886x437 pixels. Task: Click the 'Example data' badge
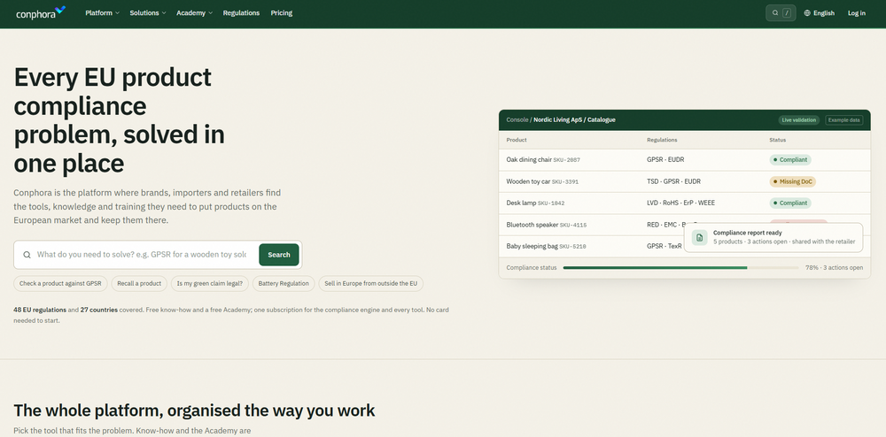(x=844, y=120)
